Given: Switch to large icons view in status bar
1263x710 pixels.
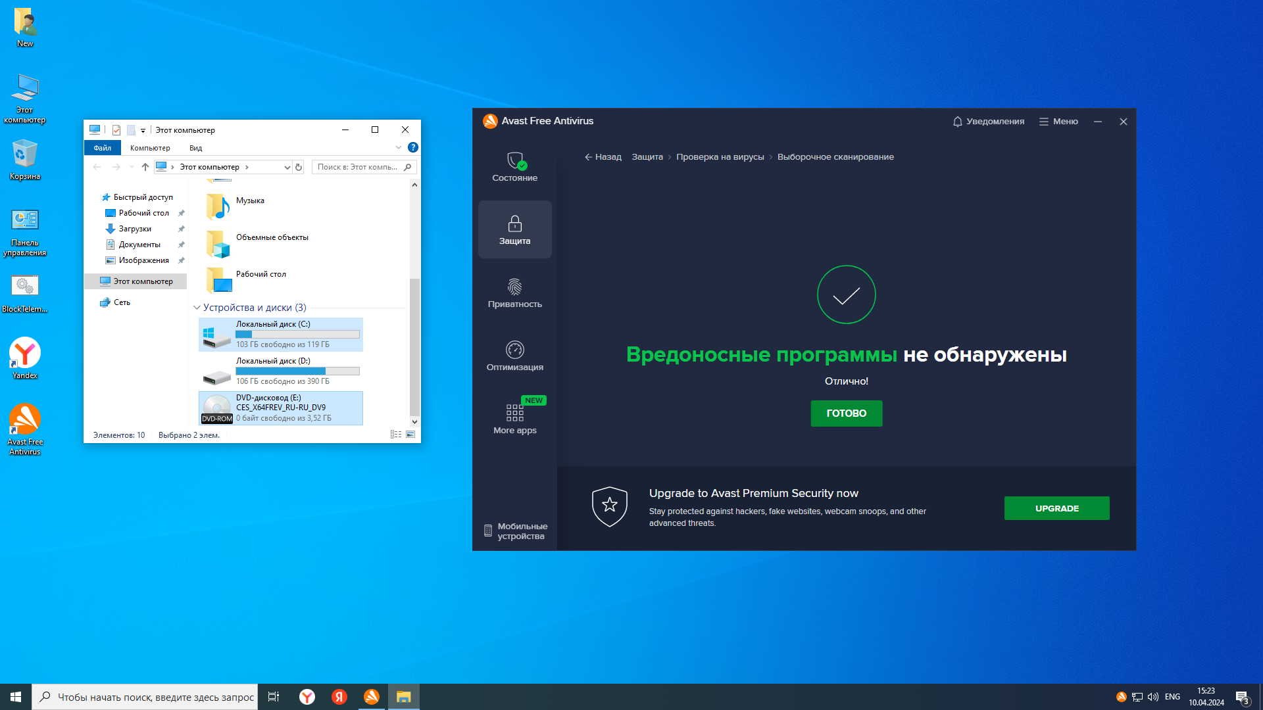Looking at the screenshot, I should [410, 435].
